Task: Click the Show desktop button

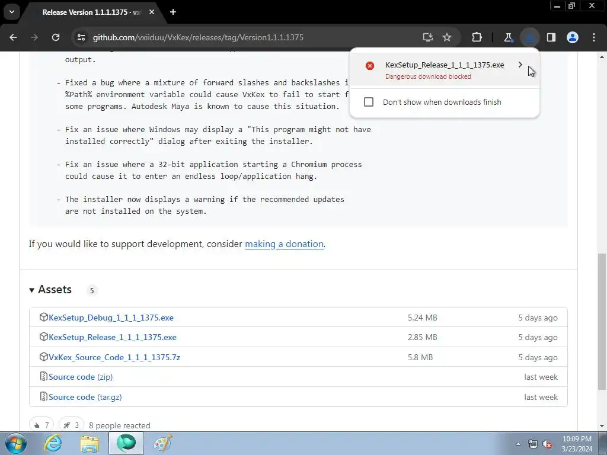Action: pos(603,444)
